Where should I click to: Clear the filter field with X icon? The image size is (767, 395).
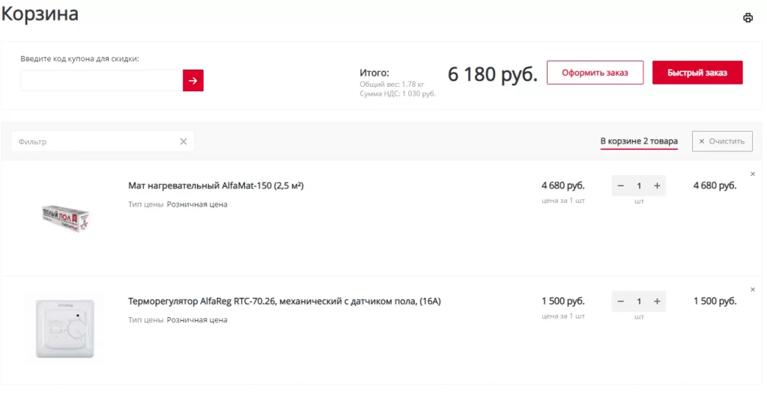[x=184, y=141]
